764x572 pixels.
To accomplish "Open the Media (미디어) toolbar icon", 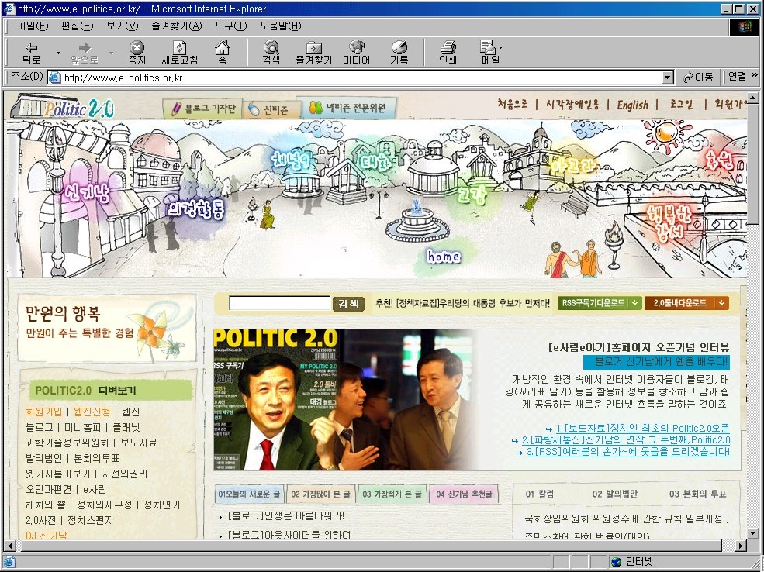I will (x=356, y=53).
